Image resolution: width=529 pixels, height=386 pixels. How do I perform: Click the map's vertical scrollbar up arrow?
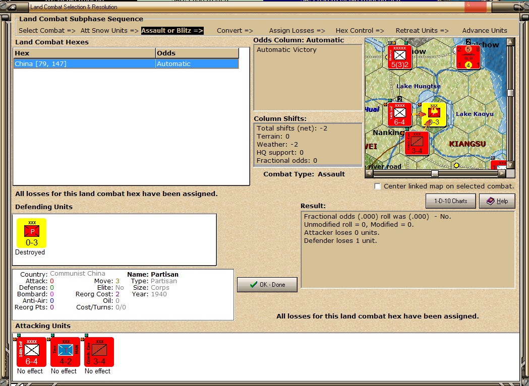point(510,41)
